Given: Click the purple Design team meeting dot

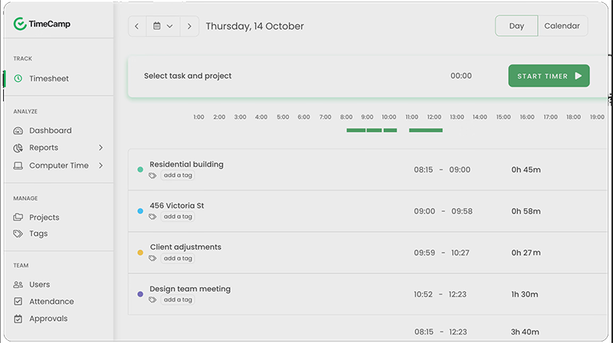Looking at the screenshot, I should click(x=140, y=294).
